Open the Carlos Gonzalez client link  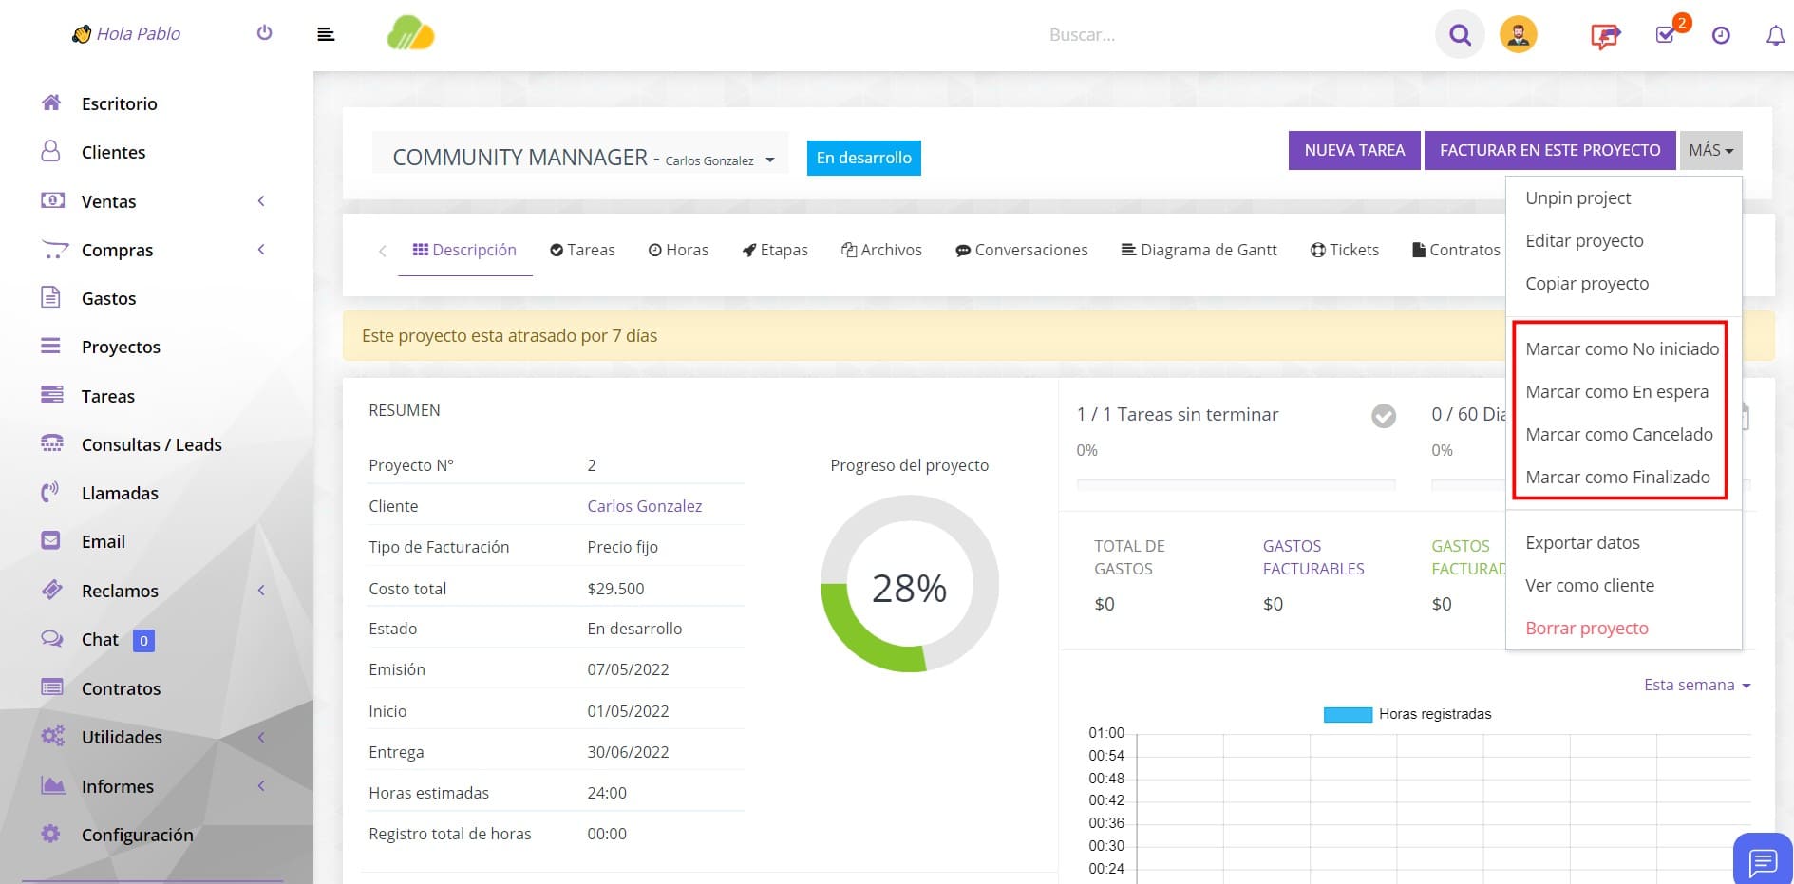point(644,506)
